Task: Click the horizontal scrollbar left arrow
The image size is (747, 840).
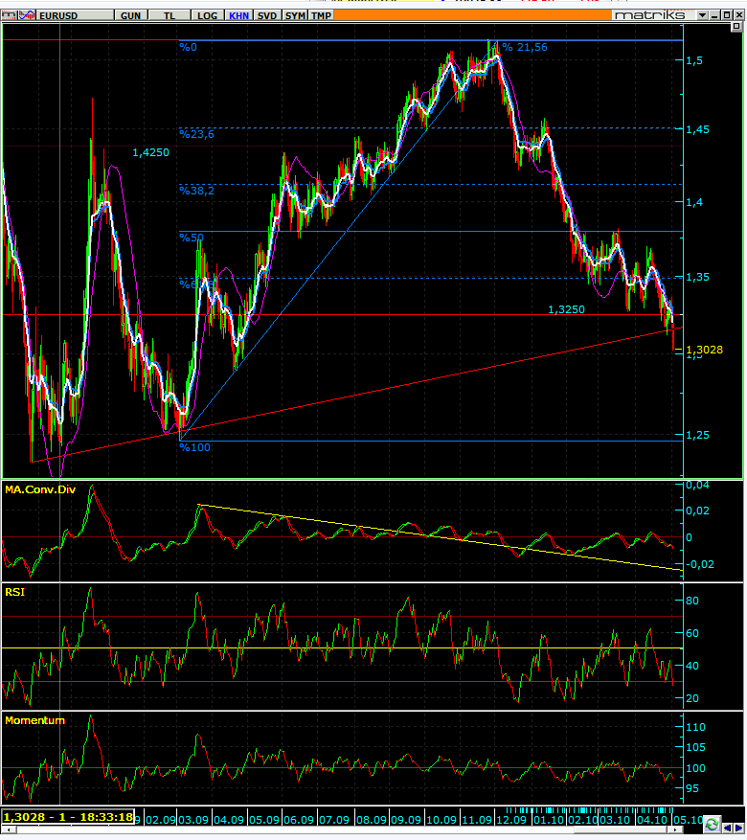Action: click(x=8, y=830)
